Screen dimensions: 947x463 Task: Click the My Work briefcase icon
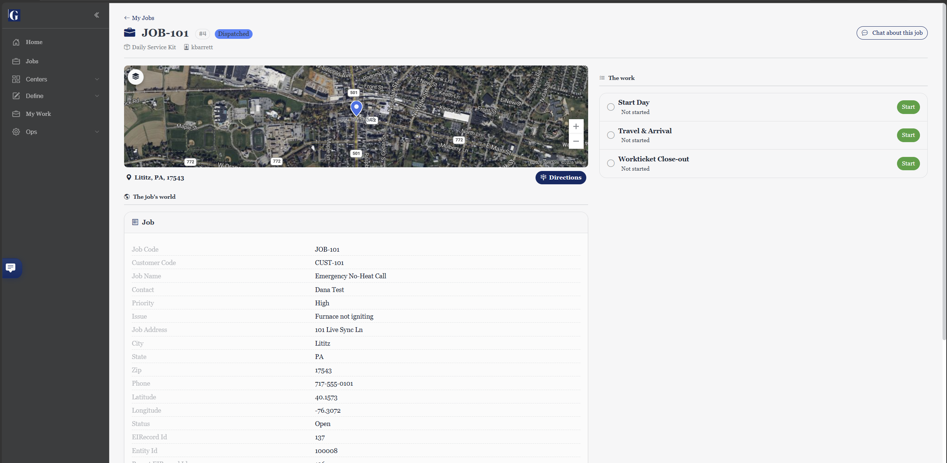click(x=16, y=114)
